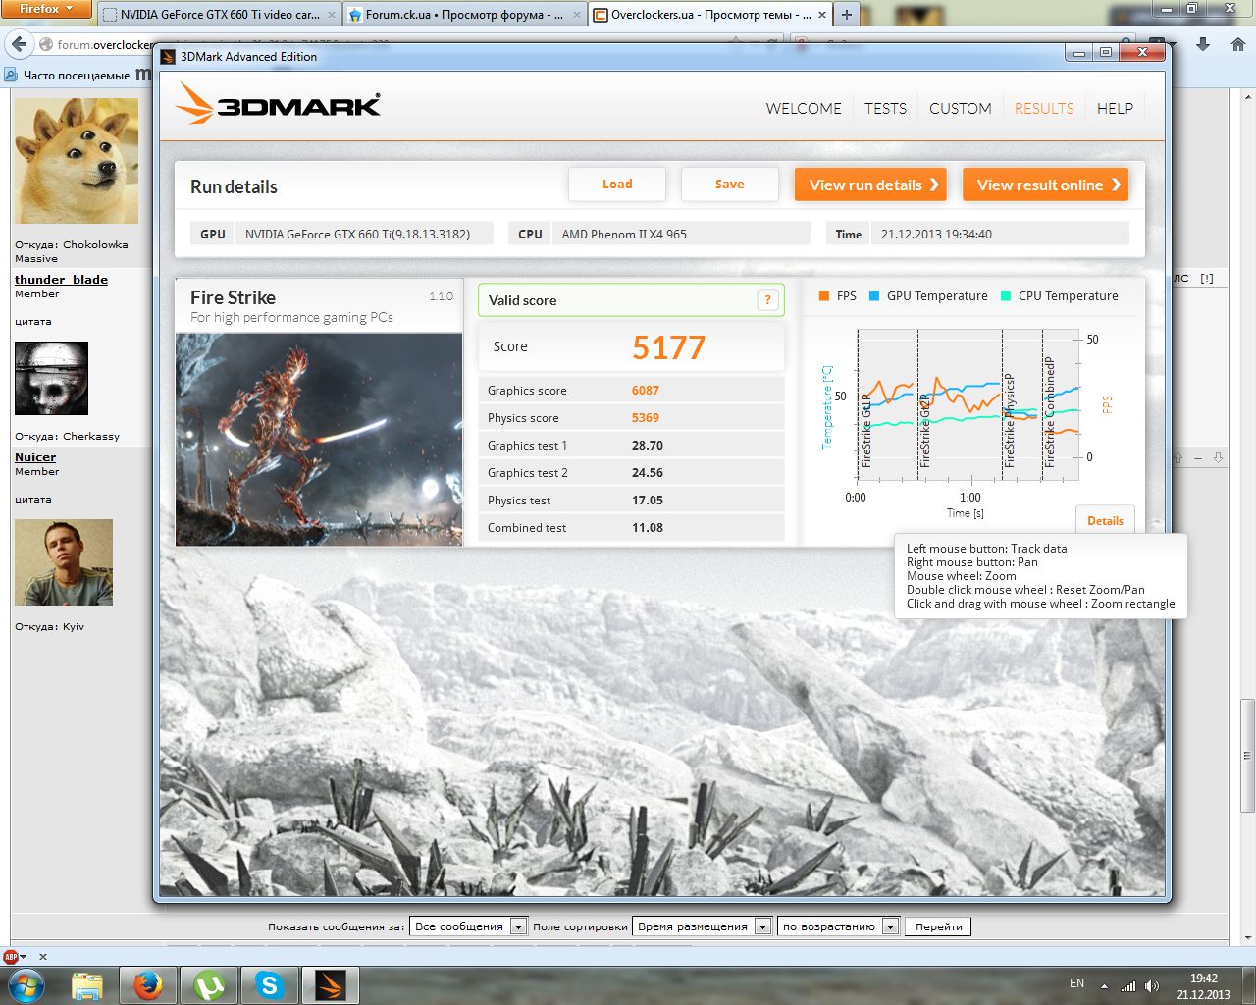This screenshot has width=1256, height=1005.
Task: Open the Valid score help question mark
Action: [x=768, y=300]
